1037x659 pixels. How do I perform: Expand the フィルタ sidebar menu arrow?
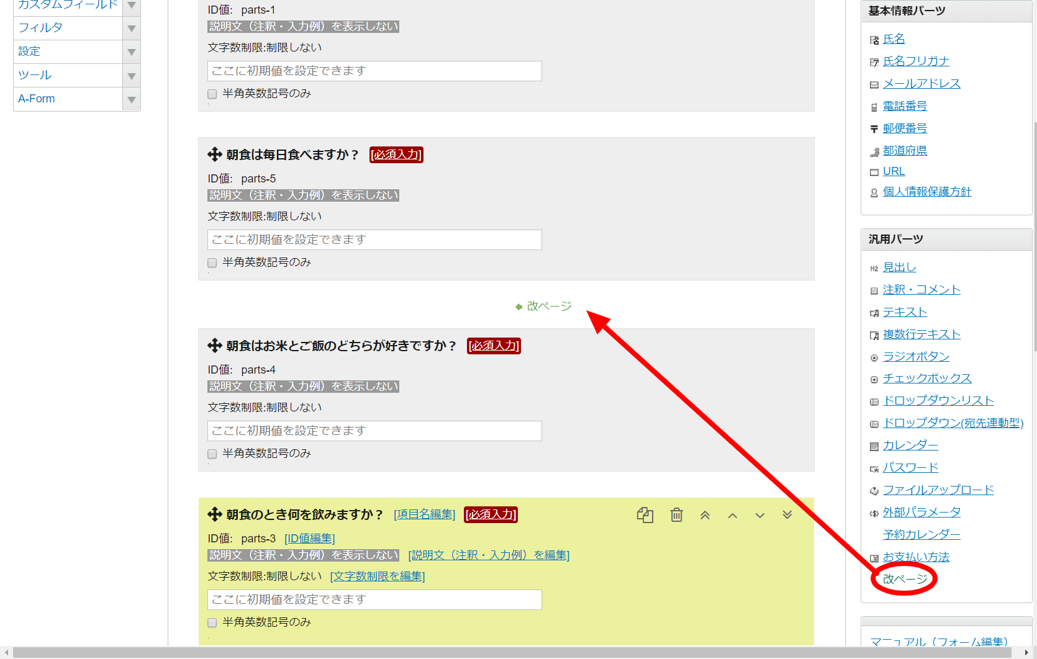pyautogui.click(x=132, y=29)
